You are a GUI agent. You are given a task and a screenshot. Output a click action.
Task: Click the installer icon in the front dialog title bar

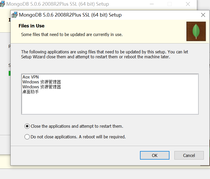[14, 15]
